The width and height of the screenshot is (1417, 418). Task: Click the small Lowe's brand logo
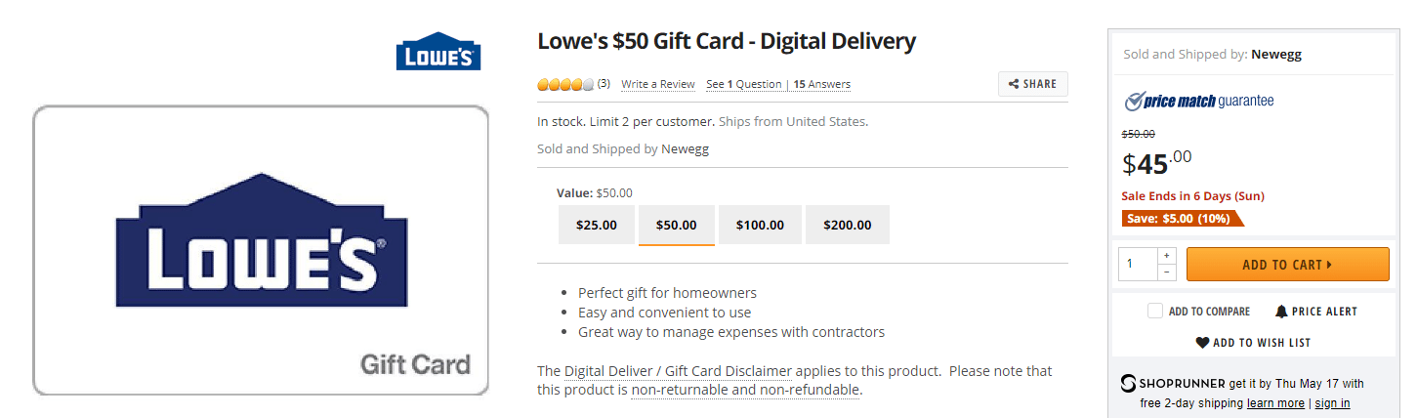point(438,51)
